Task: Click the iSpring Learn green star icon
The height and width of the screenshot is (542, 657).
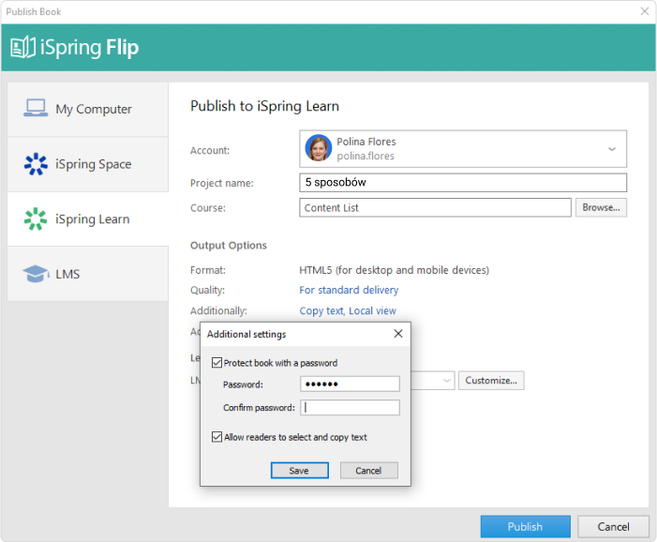Action: click(36, 218)
